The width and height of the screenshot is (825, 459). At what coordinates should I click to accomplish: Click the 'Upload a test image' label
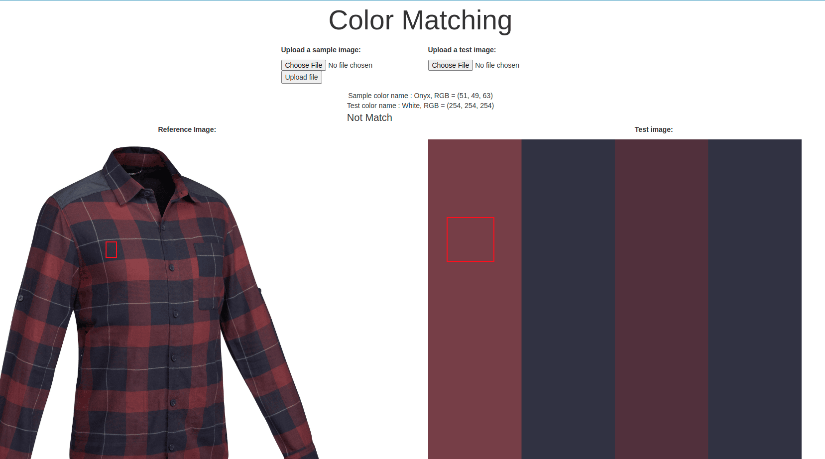(x=462, y=50)
